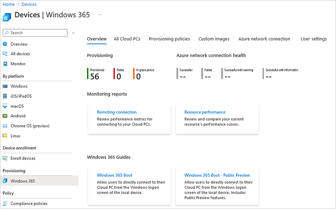Switch to Custom images tab

click(214, 39)
